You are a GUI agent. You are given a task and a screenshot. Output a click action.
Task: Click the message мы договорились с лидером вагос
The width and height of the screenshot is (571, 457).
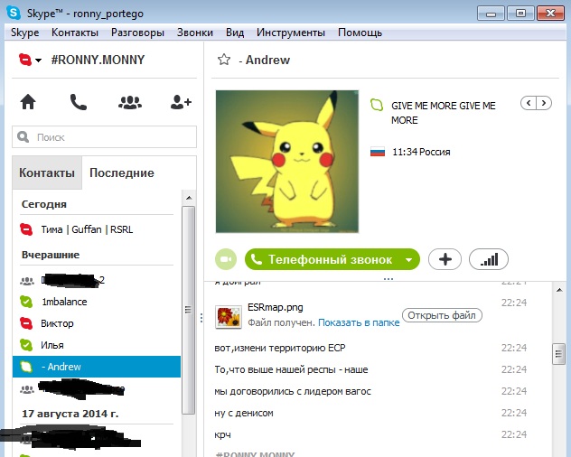[x=293, y=391]
